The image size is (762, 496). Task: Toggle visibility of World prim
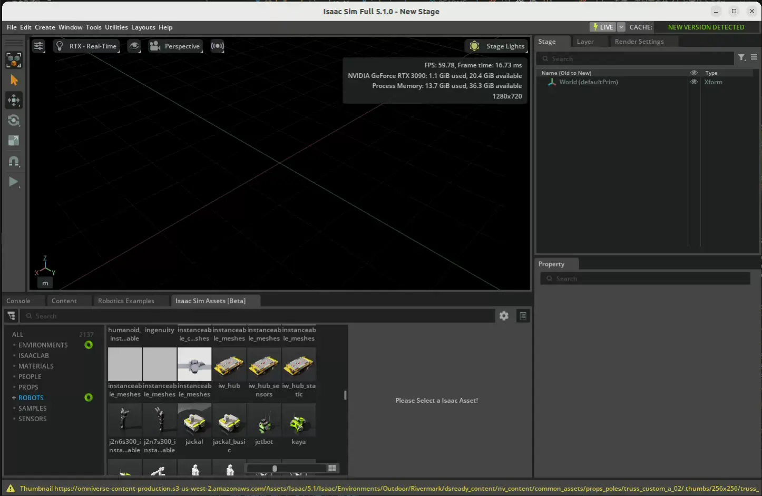click(694, 82)
